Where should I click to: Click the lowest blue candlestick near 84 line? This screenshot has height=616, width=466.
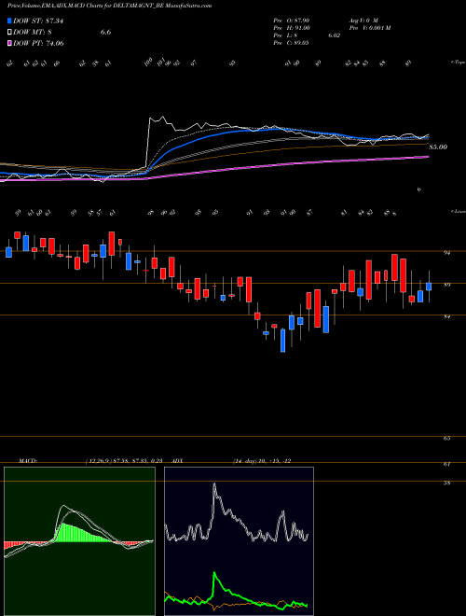(x=282, y=341)
